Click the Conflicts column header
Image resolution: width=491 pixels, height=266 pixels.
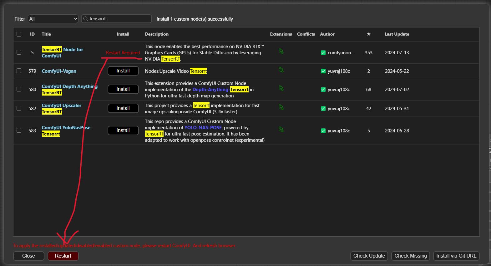[306, 34]
